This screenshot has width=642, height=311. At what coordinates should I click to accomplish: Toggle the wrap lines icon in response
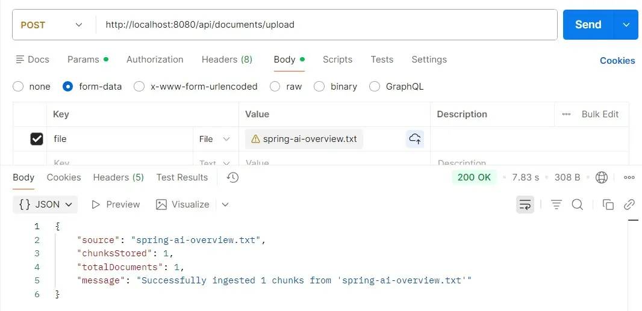525,205
